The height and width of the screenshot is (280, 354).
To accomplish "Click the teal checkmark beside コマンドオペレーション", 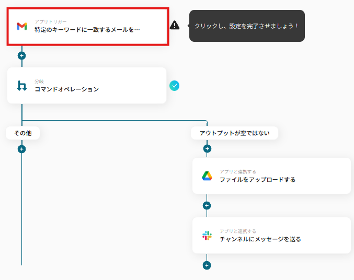I will point(174,86).
